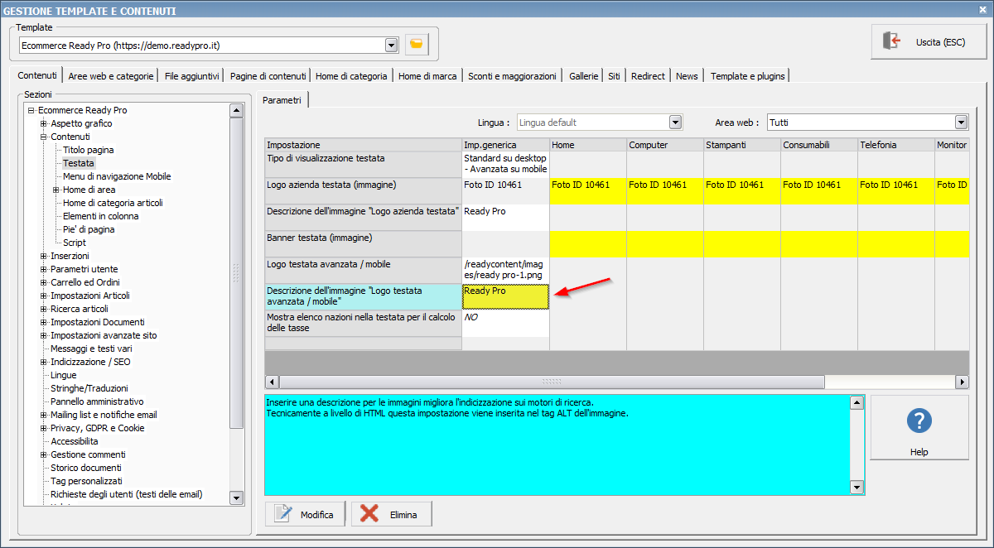This screenshot has width=994, height=548.
Task: Click the Modifica edit button
Action: (x=305, y=514)
